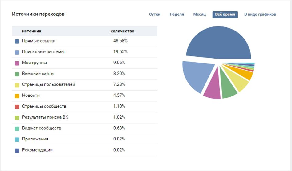
Task: Click the Прямые ссылки color swatch
Action: pos(17,41)
